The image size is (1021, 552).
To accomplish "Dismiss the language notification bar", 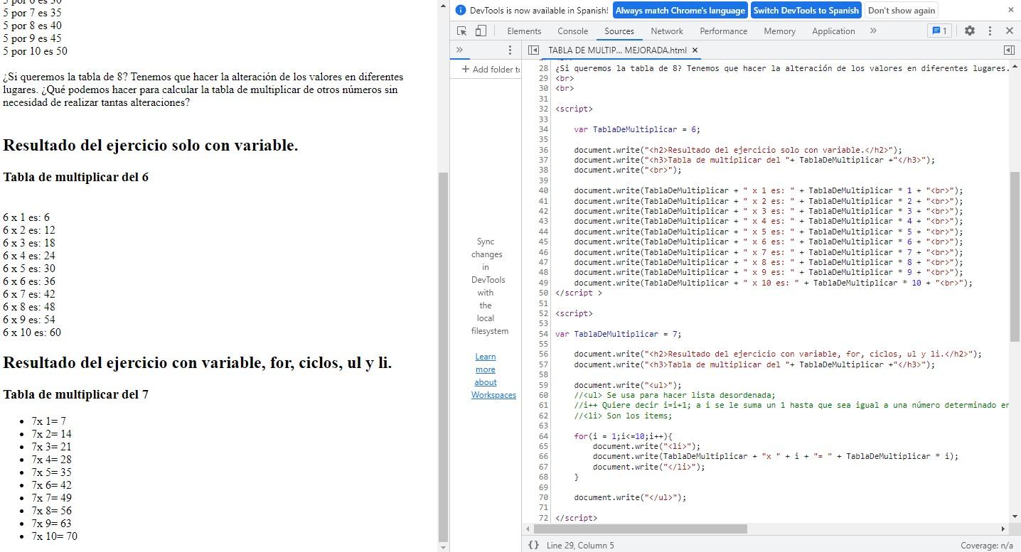I will 1010,10.
